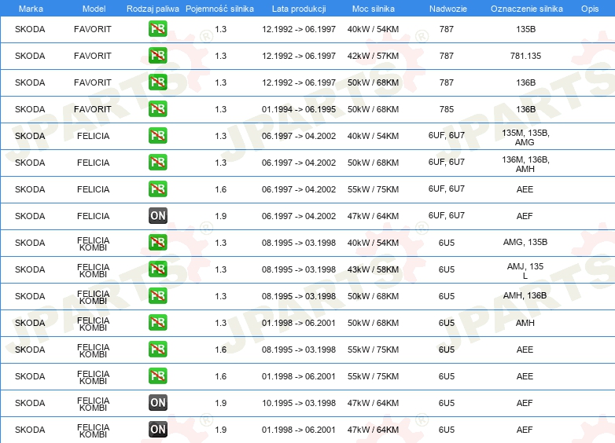The width and height of the screenshot is (615, 443).
Task: Select the engine code cell AMG, 135B
Action: point(525,243)
